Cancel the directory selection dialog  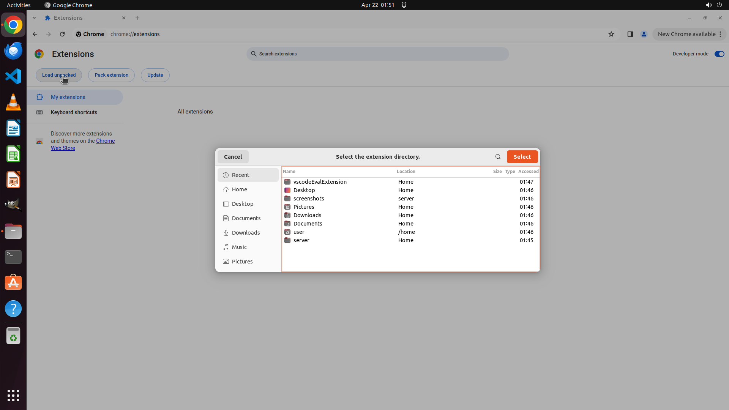pos(233,157)
